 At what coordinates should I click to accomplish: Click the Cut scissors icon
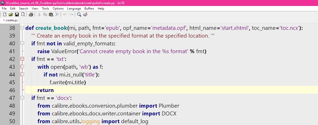coord(39,15)
